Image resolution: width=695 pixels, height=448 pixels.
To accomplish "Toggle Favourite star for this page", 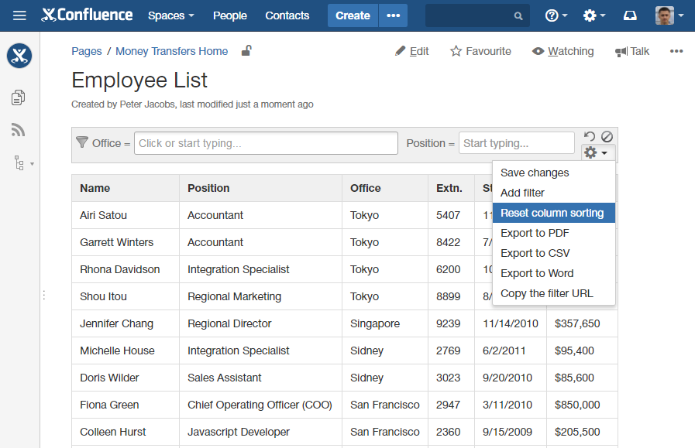I will [x=480, y=51].
